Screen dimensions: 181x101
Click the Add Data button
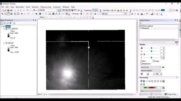pos(34,10)
